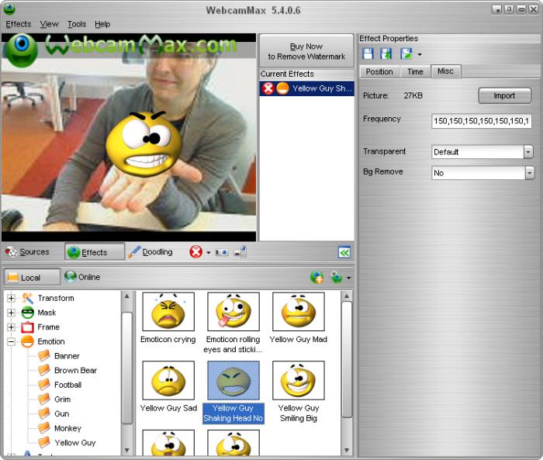Open the Gun folder

(54, 414)
